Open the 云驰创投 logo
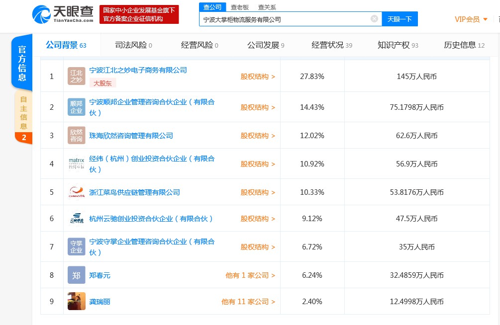The height and width of the screenshot is (325, 500). [76, 219]
